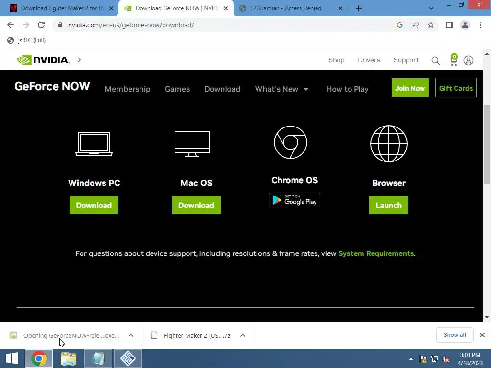Open the Chrome profile avatar
The image size is (491, 368).
pyautogui.click(x=465, y=25)
